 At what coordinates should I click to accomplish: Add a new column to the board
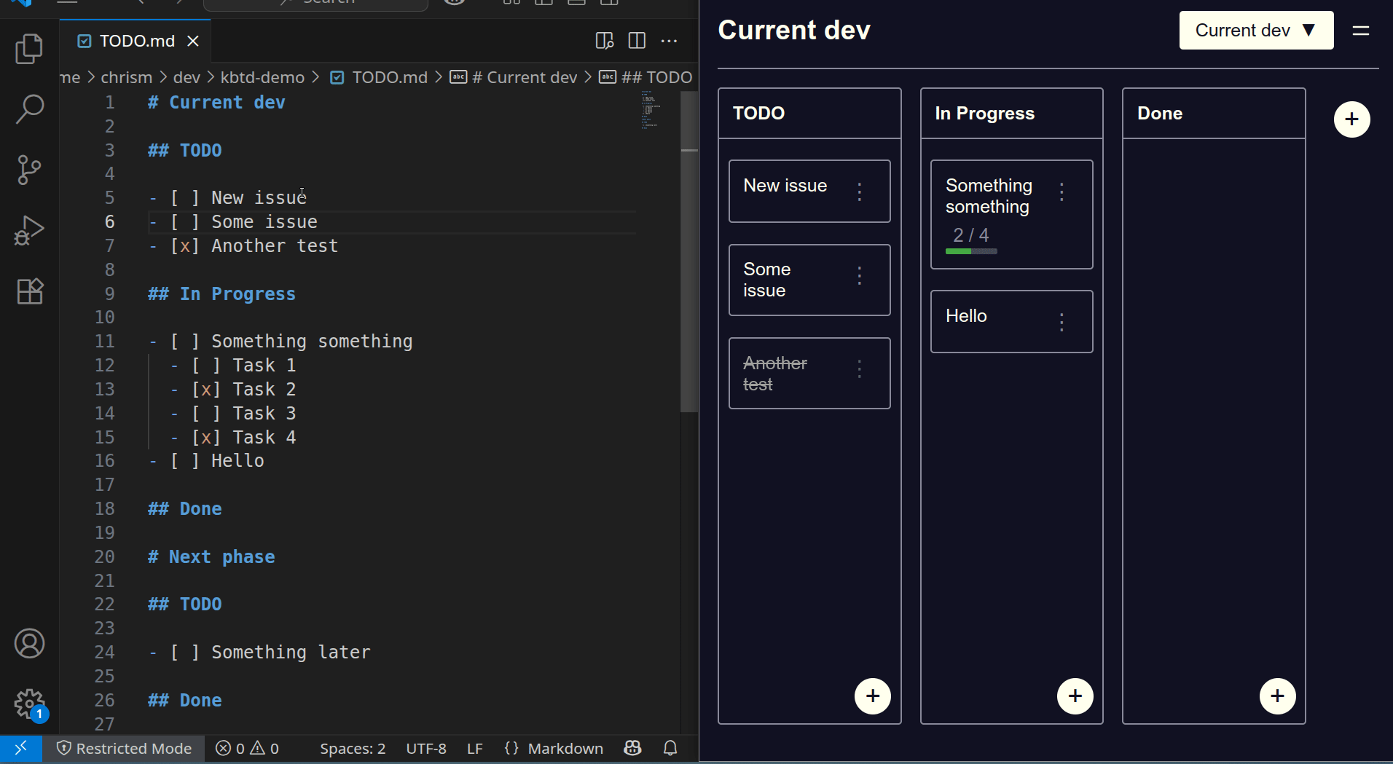[1352, 119]
